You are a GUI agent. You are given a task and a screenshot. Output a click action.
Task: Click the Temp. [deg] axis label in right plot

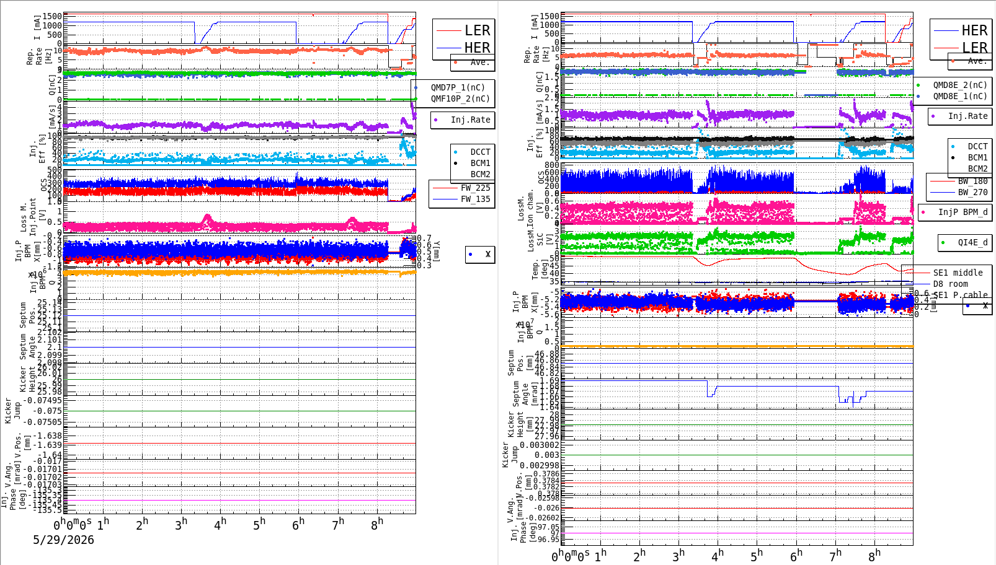540,269
